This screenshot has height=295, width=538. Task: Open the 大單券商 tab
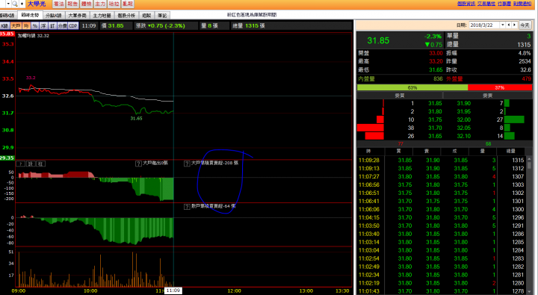pos(77,16)
